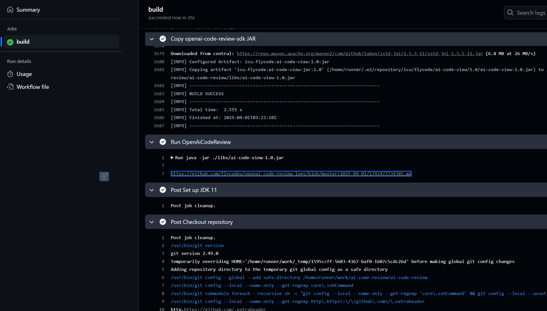Click the Copy openai-code-review-sdk JAR step title
The image size is (547, 311).
coord(213,39)
